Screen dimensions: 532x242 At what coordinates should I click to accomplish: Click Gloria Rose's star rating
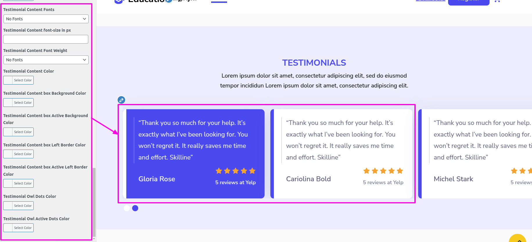click(x=236, y=171)
